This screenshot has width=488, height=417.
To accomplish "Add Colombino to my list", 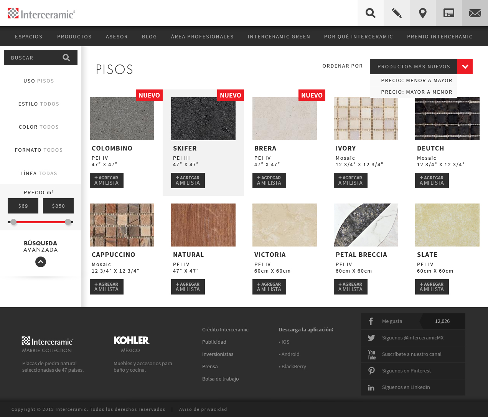I will point(106,180).
